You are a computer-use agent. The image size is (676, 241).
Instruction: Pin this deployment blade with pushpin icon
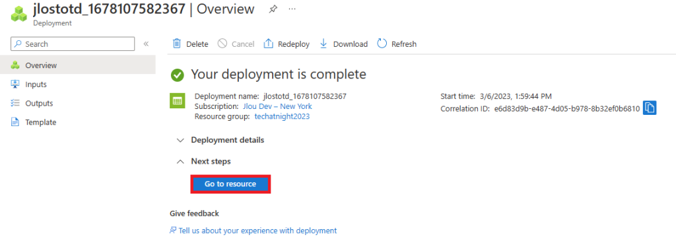click(x=273, y=9)
